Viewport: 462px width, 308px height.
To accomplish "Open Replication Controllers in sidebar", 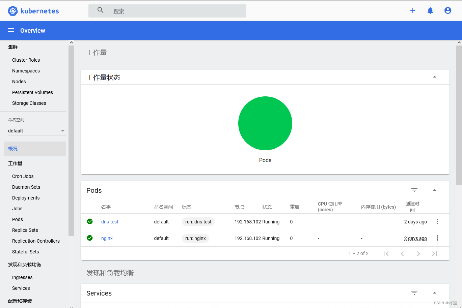I will [x=36, y=241].
